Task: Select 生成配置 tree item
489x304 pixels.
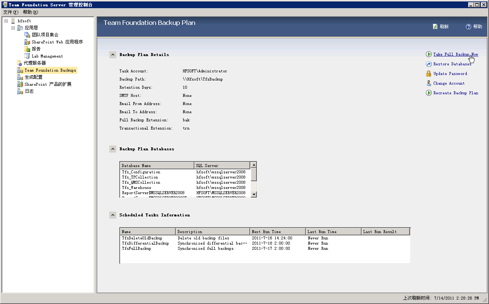Action: coord(33,77)
